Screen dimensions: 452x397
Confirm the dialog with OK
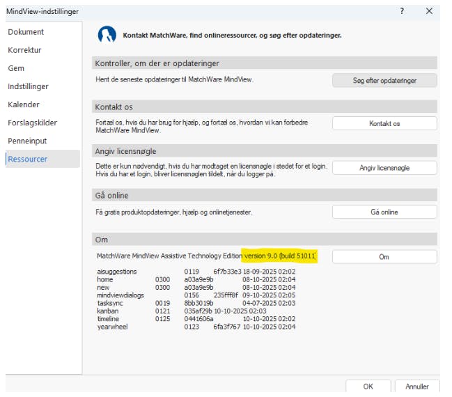click(x=367, y=387)
